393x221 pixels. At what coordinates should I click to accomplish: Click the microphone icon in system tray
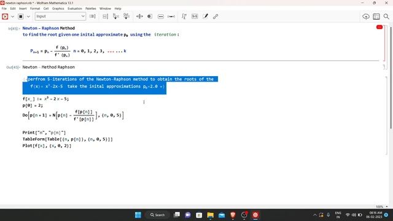(329, 215)
